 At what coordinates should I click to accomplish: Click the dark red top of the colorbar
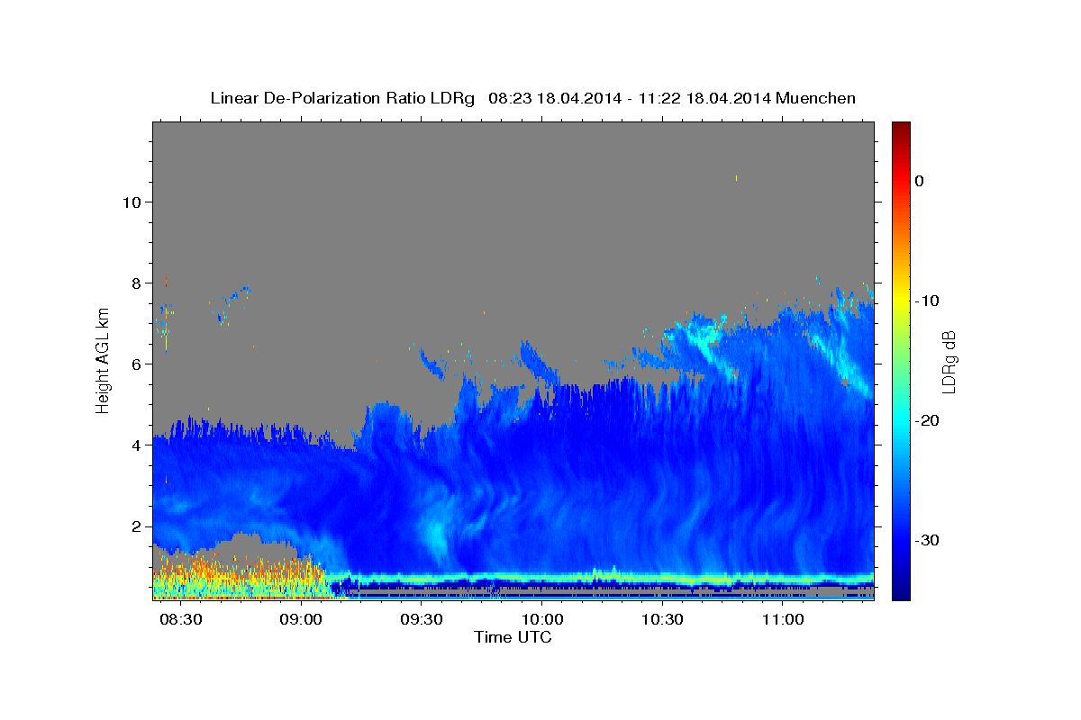click(901, 128)
